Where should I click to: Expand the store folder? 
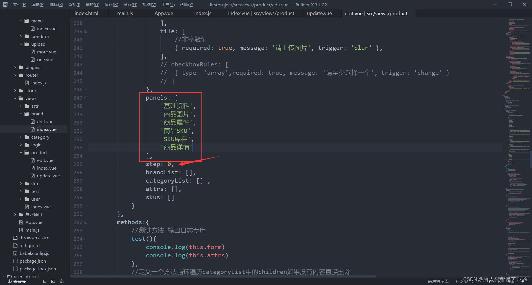tap(15, 90)
